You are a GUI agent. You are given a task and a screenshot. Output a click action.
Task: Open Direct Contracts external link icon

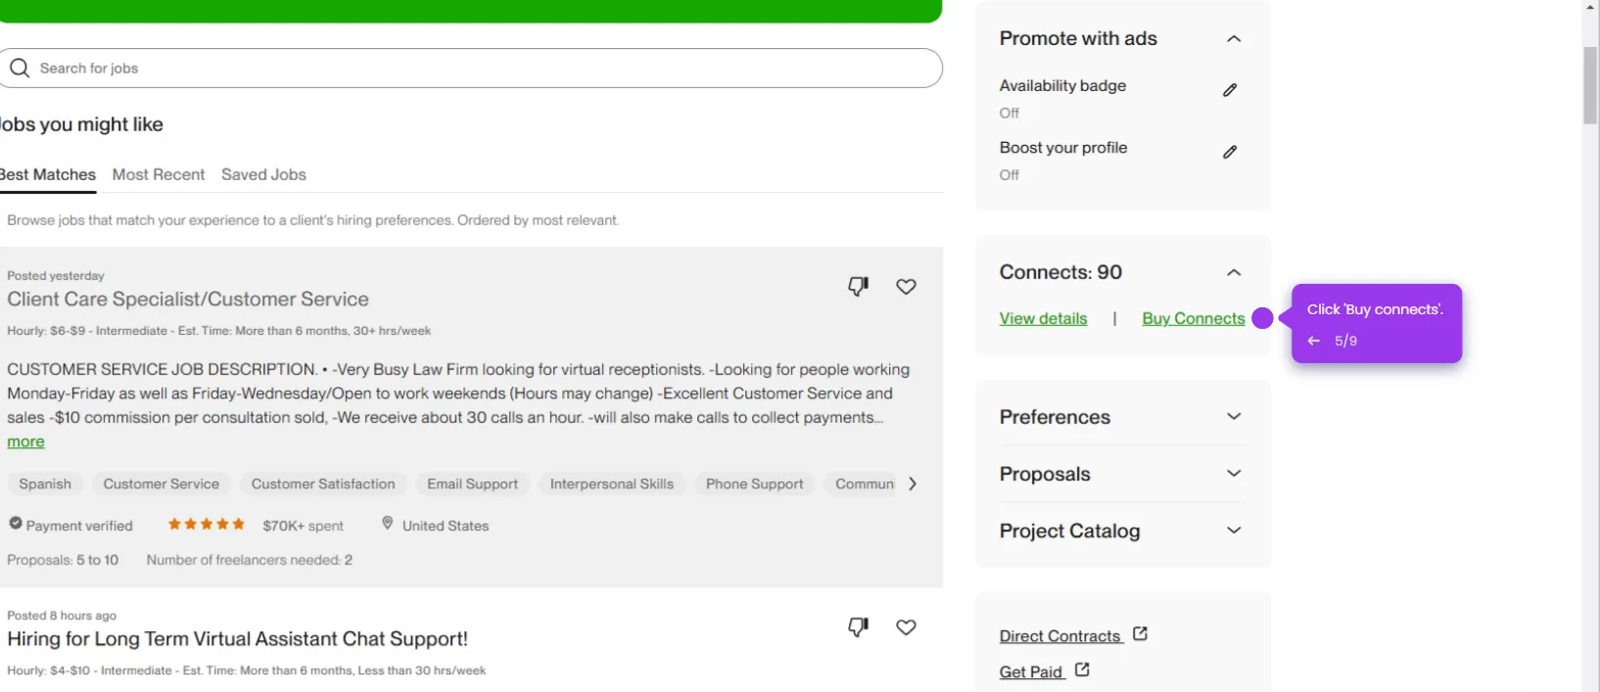[x=1140, y=633]
